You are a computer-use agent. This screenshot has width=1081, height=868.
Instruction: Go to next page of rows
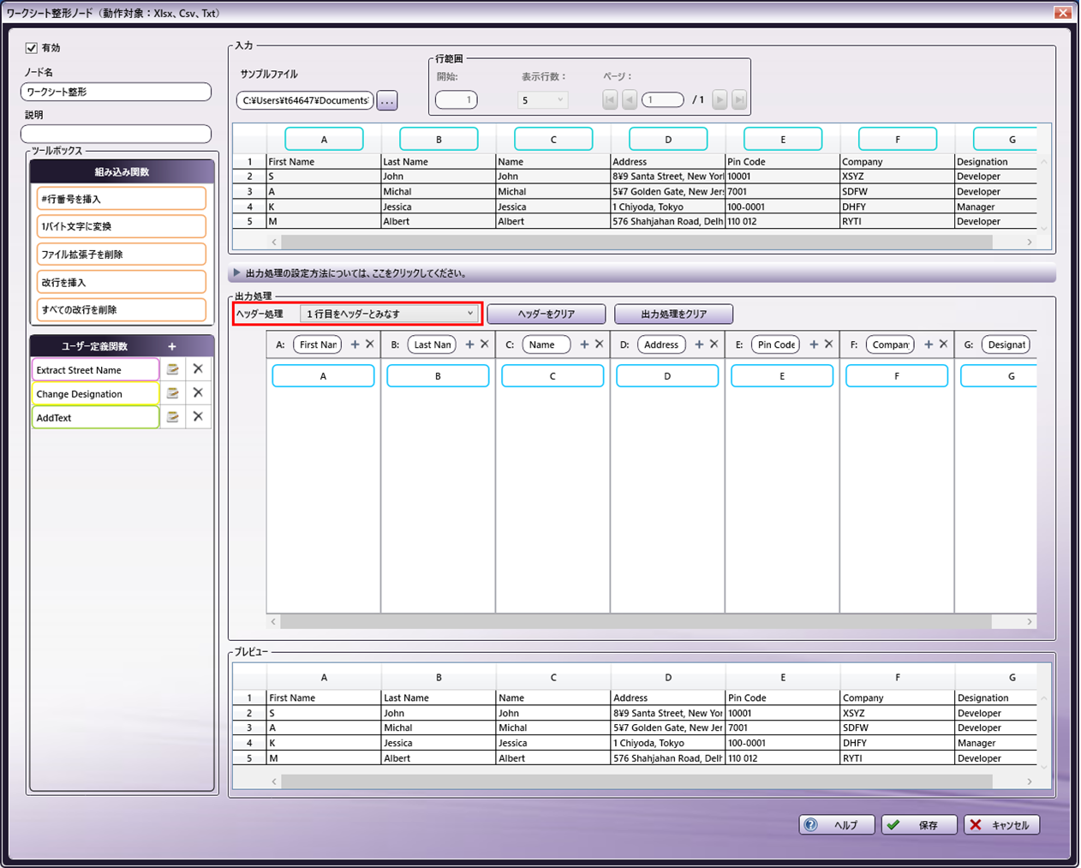pos(720,100)
